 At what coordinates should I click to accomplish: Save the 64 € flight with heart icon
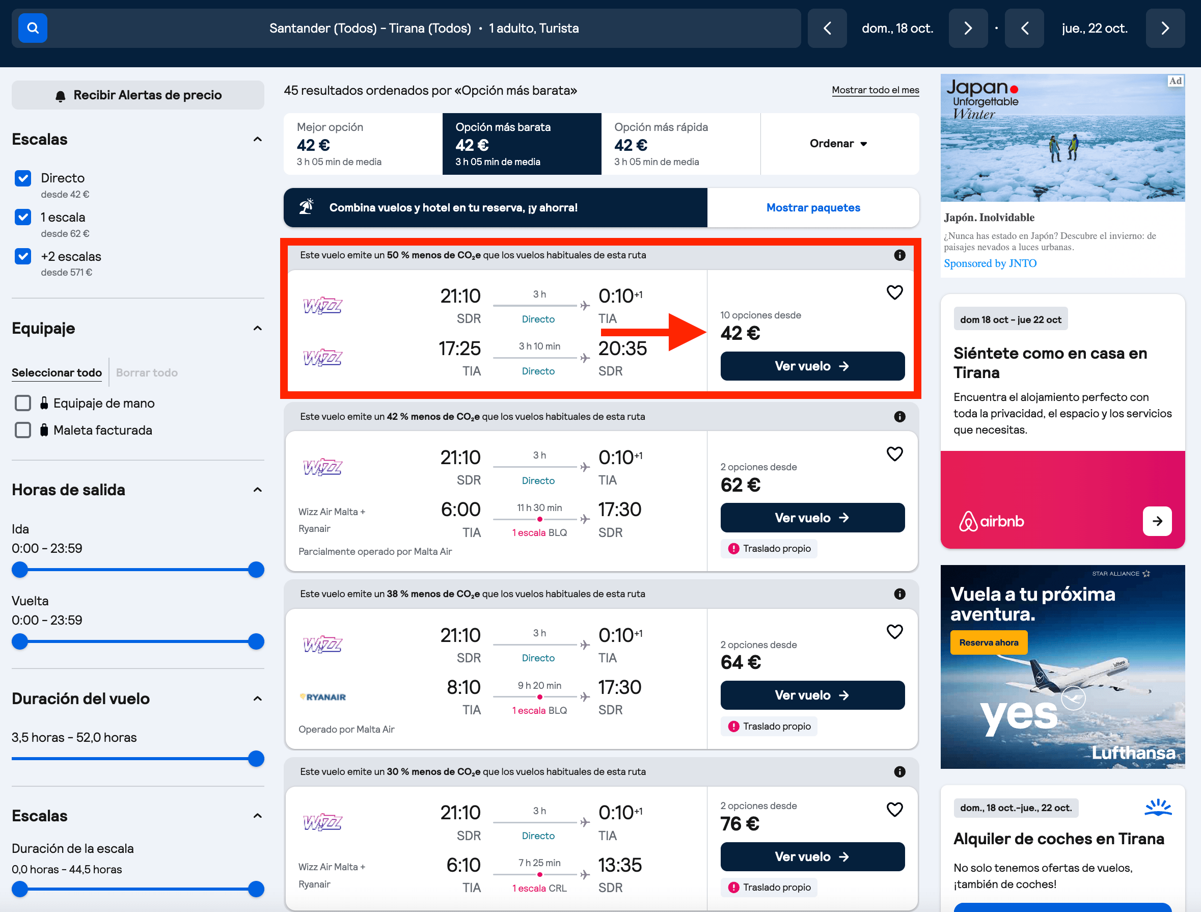tap(894, 631)
